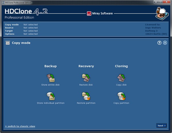This screenshot has height=133, width=172.
Task: Click the Backup column heading
Action: coord(50,66)
